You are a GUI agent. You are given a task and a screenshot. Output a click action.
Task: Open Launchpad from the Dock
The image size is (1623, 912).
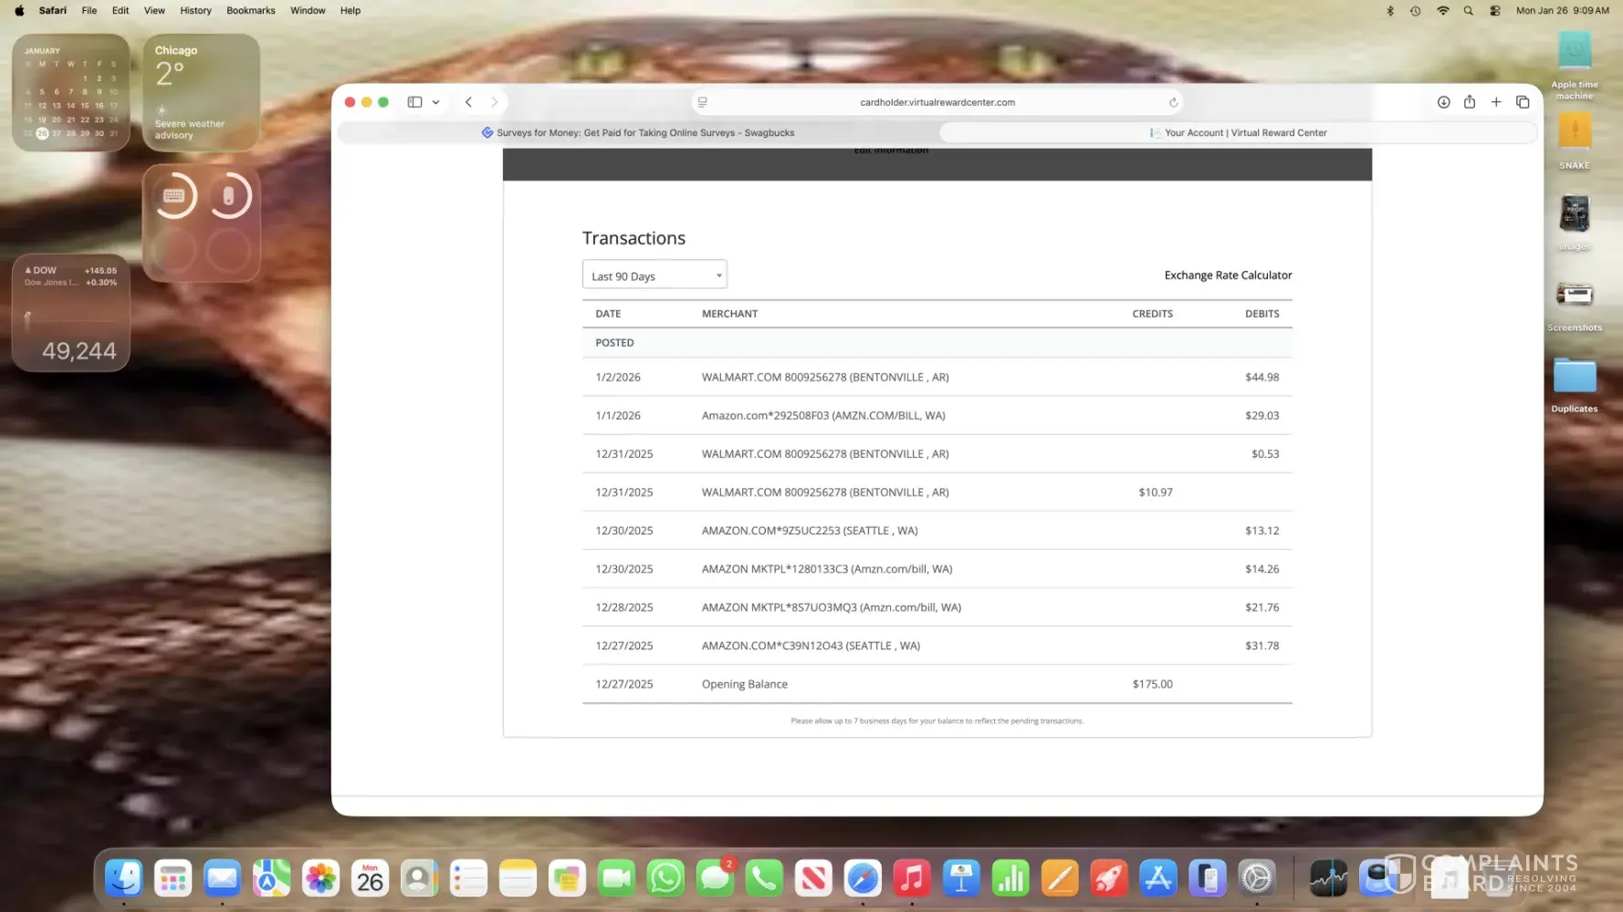tap(173, 878)
